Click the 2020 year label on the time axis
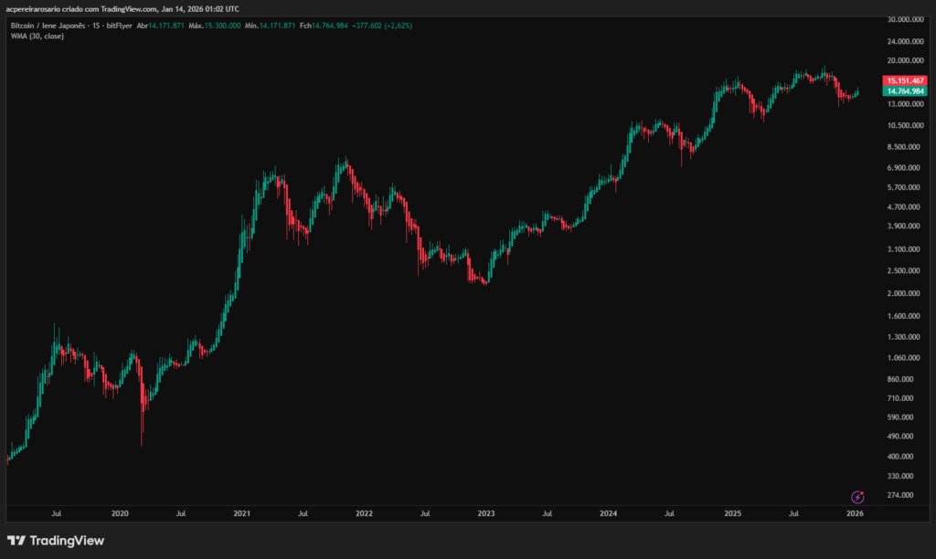Image resolution: width=936 pixels, height=559 pixels. [x=119, y=513]
